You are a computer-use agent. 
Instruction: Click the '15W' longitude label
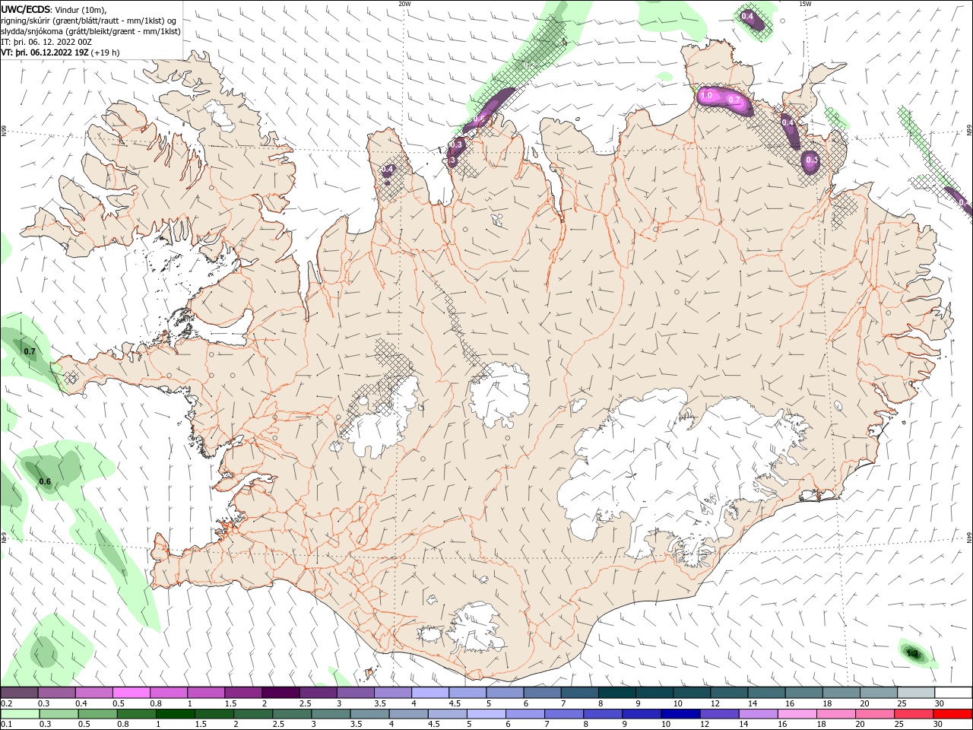(805, 4)
